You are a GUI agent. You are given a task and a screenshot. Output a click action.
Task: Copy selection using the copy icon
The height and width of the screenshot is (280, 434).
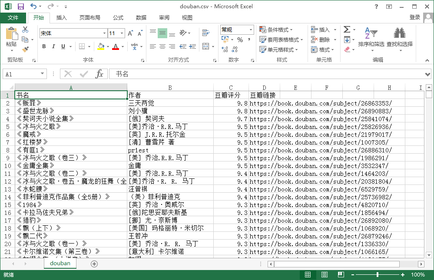25,40
